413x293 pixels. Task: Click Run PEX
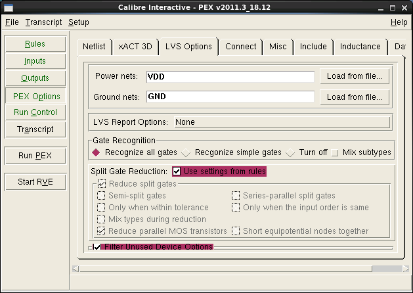pos(35,156)
